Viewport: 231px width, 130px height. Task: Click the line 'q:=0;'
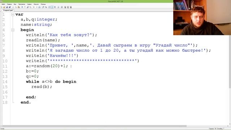tap(32, 76)
